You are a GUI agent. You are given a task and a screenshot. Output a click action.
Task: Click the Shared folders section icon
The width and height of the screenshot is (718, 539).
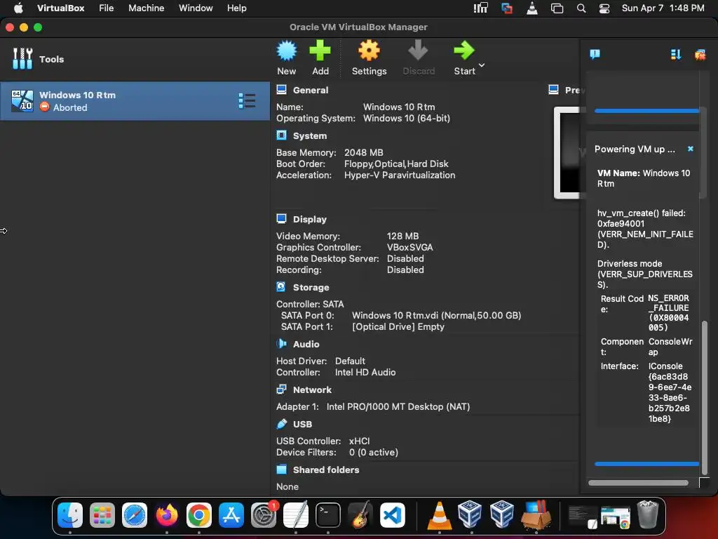[x=282, y=470]
